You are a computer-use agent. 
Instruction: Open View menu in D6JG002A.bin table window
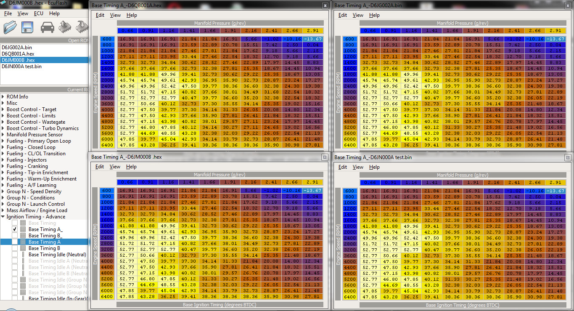point(358,15)
